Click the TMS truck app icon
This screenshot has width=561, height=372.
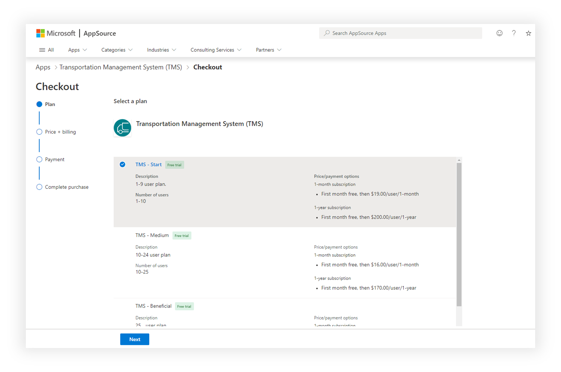click(x=122, y=128)
